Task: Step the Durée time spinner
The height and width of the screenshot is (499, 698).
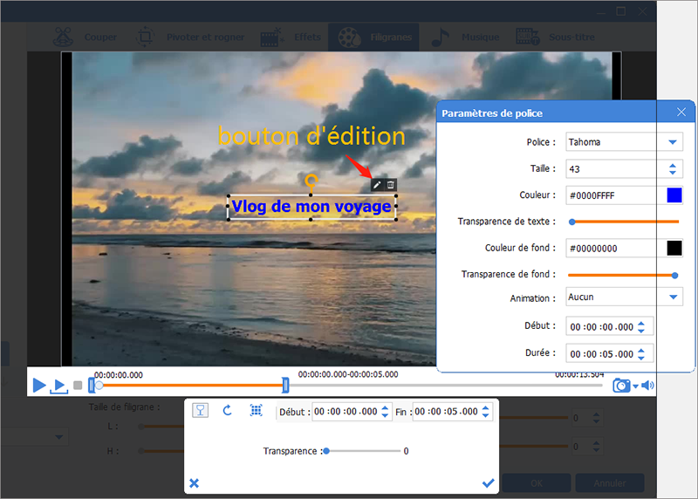Action: [x=641, y=354]
